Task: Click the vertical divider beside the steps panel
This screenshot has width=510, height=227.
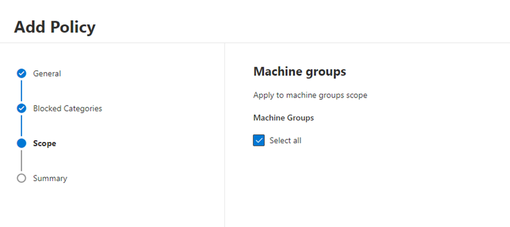Action: [225, 134]
